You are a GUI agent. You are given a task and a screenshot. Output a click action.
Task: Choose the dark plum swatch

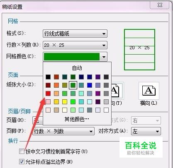(98, 102)
